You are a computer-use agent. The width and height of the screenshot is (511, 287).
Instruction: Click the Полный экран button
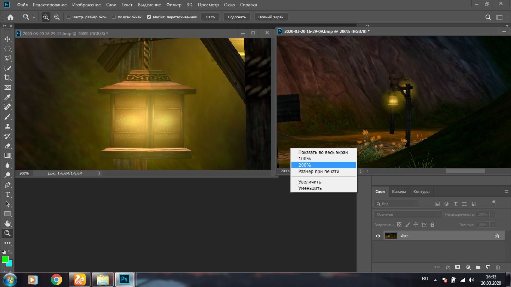point(271,17)
